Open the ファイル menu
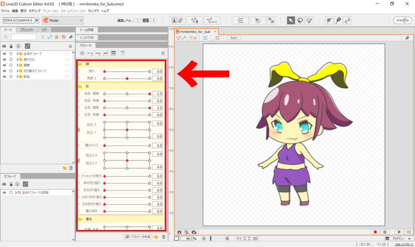This screenshot has height=247, width=415. coord(5,11)
